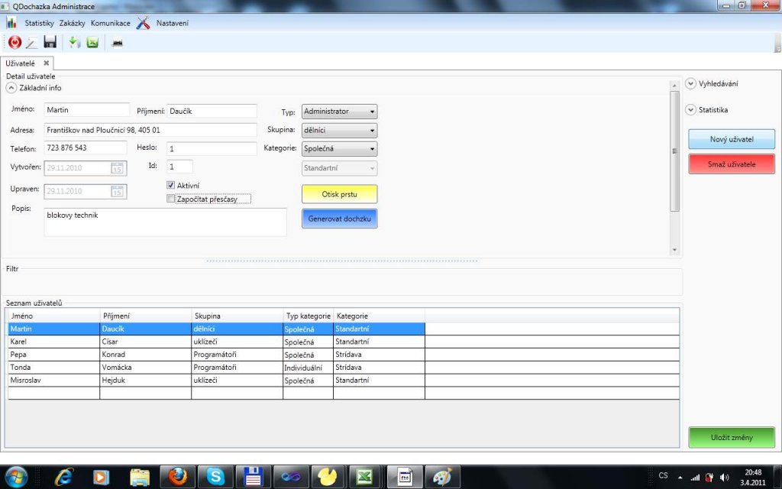Select the Pepa Konrad row
The height and width of the screenshot is (489, 782).
[x=344, y=355]
